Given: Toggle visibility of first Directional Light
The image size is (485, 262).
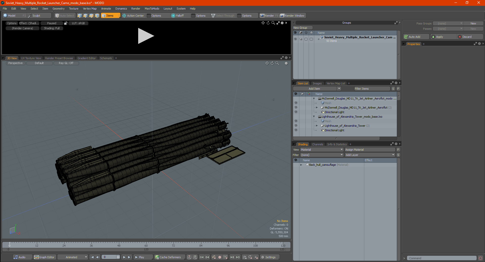Looking at the screenshot, I should (x=296, y=112).
